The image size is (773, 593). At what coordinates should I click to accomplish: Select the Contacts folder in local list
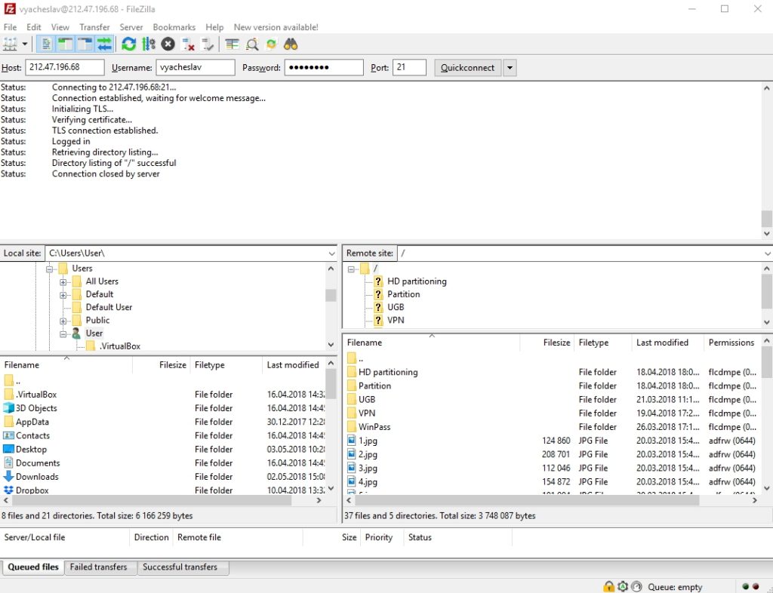click(x=32, y=436)
